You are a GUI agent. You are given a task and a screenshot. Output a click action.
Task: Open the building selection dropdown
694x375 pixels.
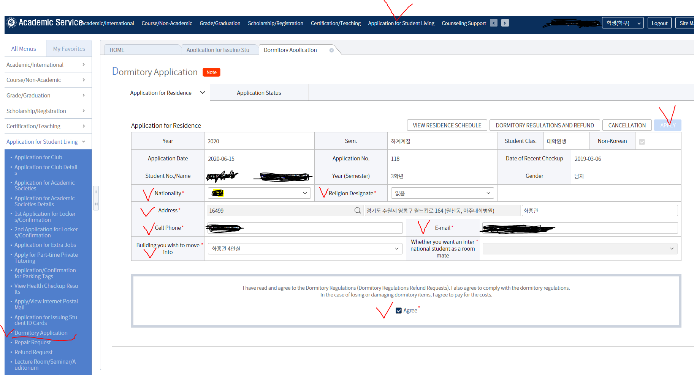(x=305, y=249)
